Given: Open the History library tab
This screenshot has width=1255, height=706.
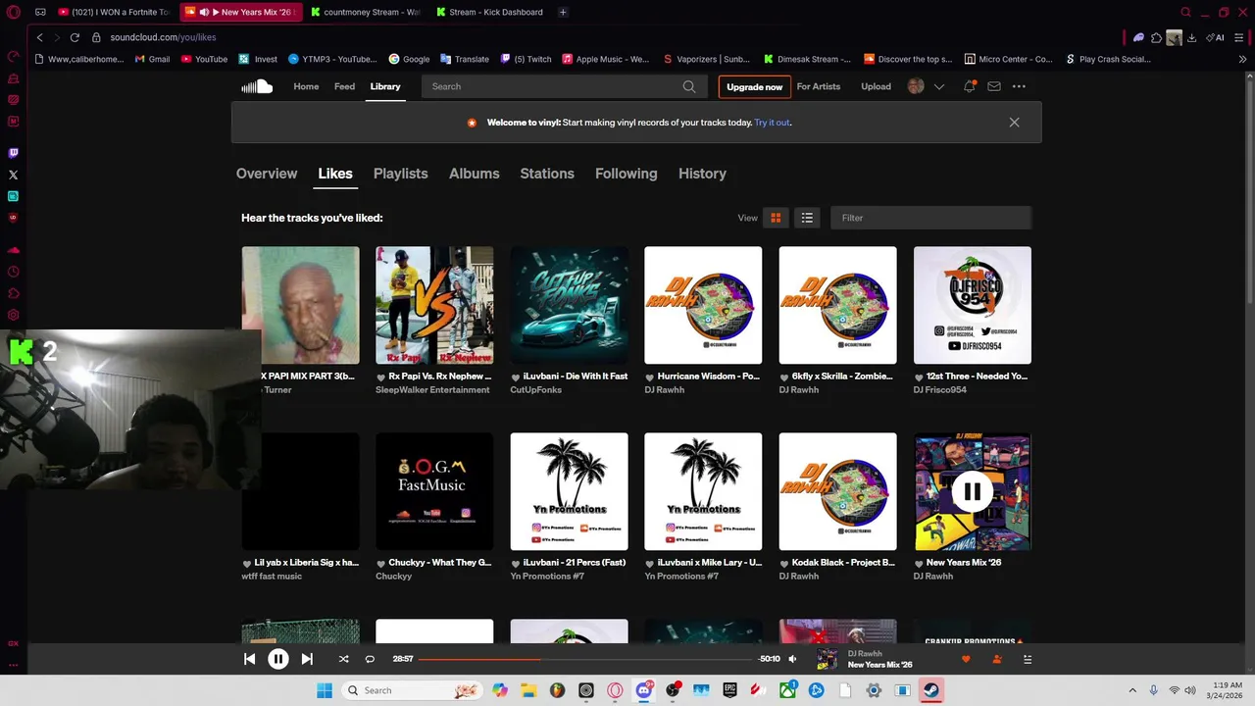Looking at the screenshot, I should [x=702, y=174].
